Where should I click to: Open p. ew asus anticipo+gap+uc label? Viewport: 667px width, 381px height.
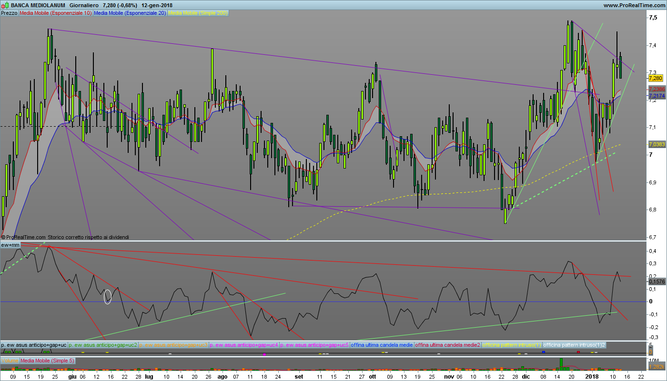[x=34, y=345]
